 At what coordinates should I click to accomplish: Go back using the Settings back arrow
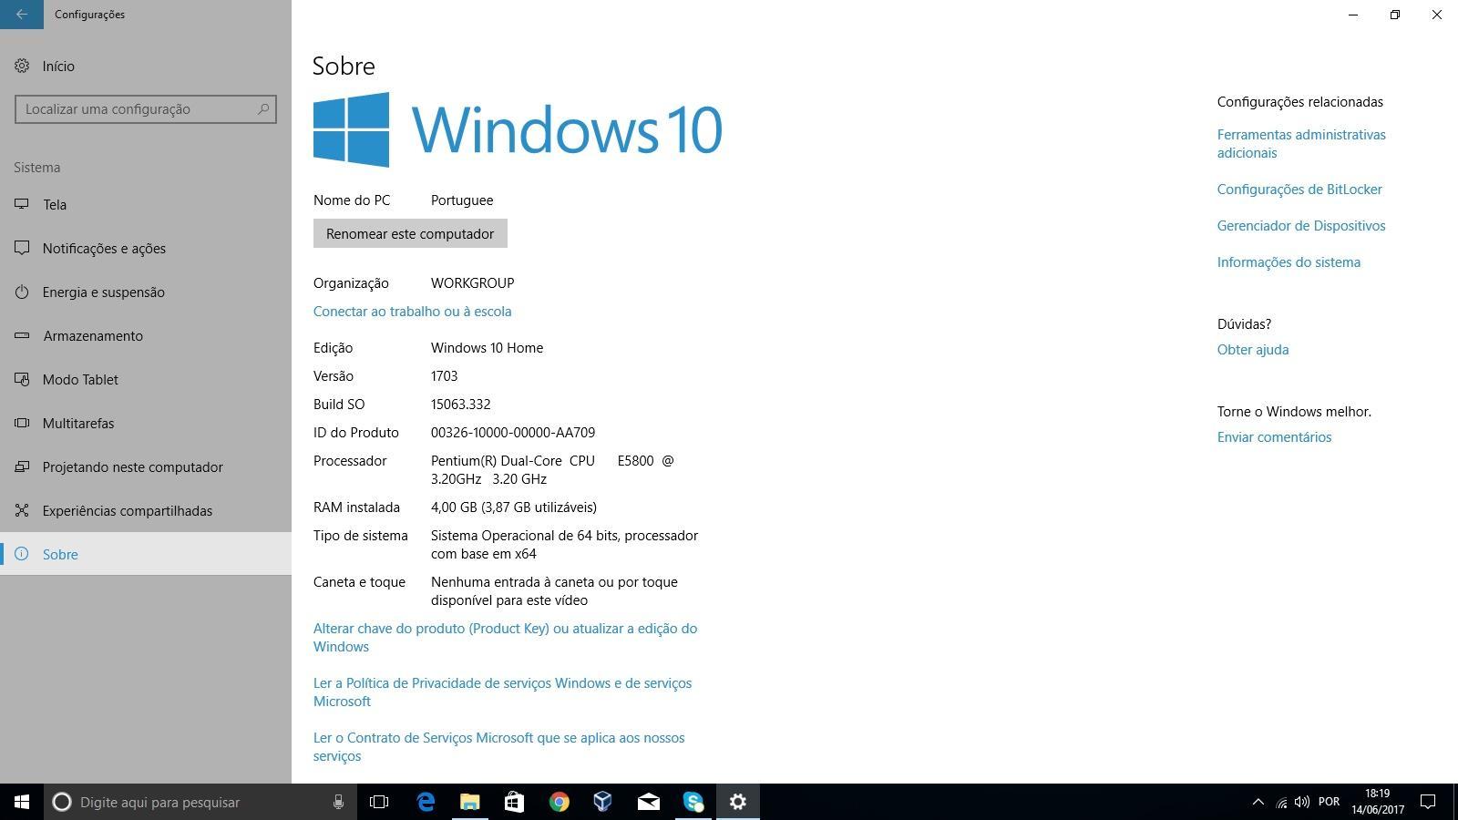22,15
